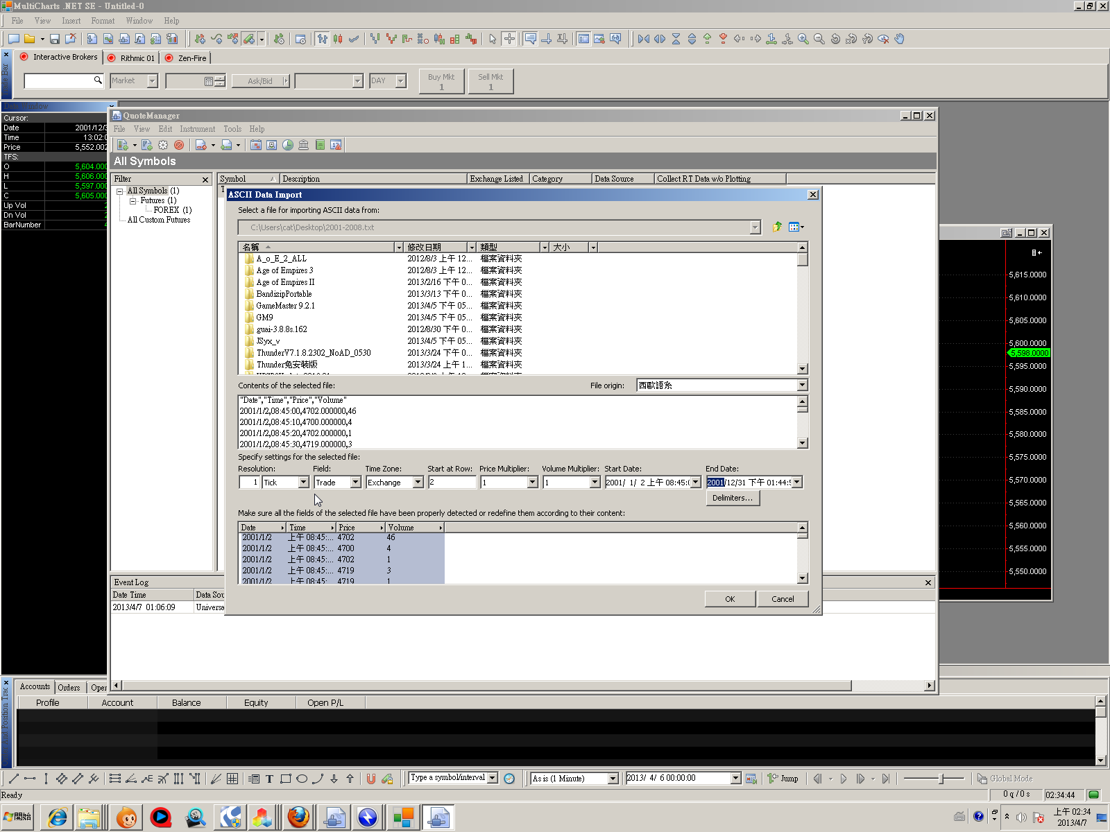Click the Jump button in bottom toolbar
Screen dimensions: 1110x832
[783, 779]
